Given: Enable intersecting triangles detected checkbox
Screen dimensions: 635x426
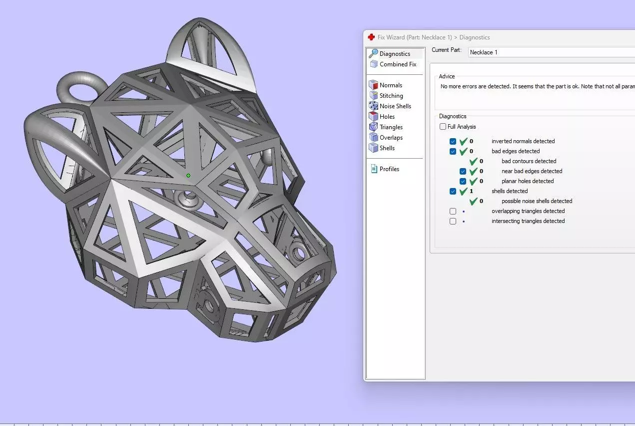Looking at the screenshot, I should [x=453, y=221].
